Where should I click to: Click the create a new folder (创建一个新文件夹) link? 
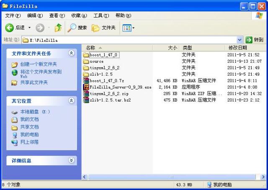(x=39, y=64)
